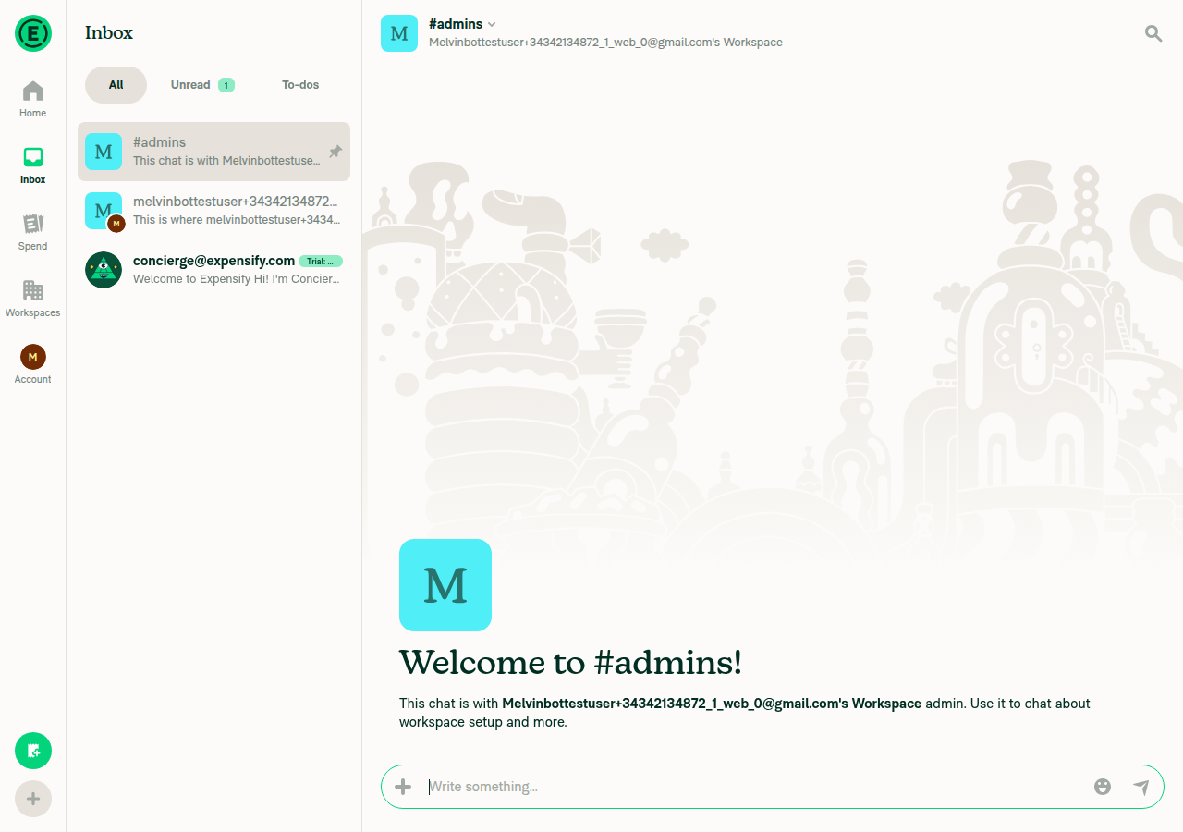The width and height of the screenshot is (1183, 832).
Task: Open the melvinbottestuser+34342134872 chat
Action: [x=213, y=211]
